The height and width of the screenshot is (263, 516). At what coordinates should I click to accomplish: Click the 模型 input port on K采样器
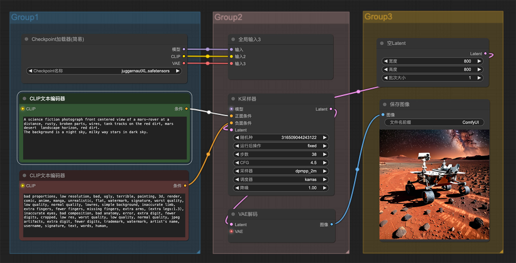coord(231,109)
